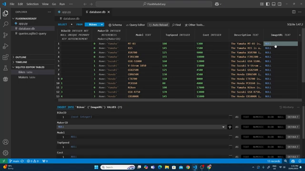Select NULL type for TopSpeed

coord(281,147)
